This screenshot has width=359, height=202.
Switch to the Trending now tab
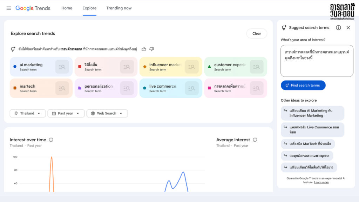point(119,8)
